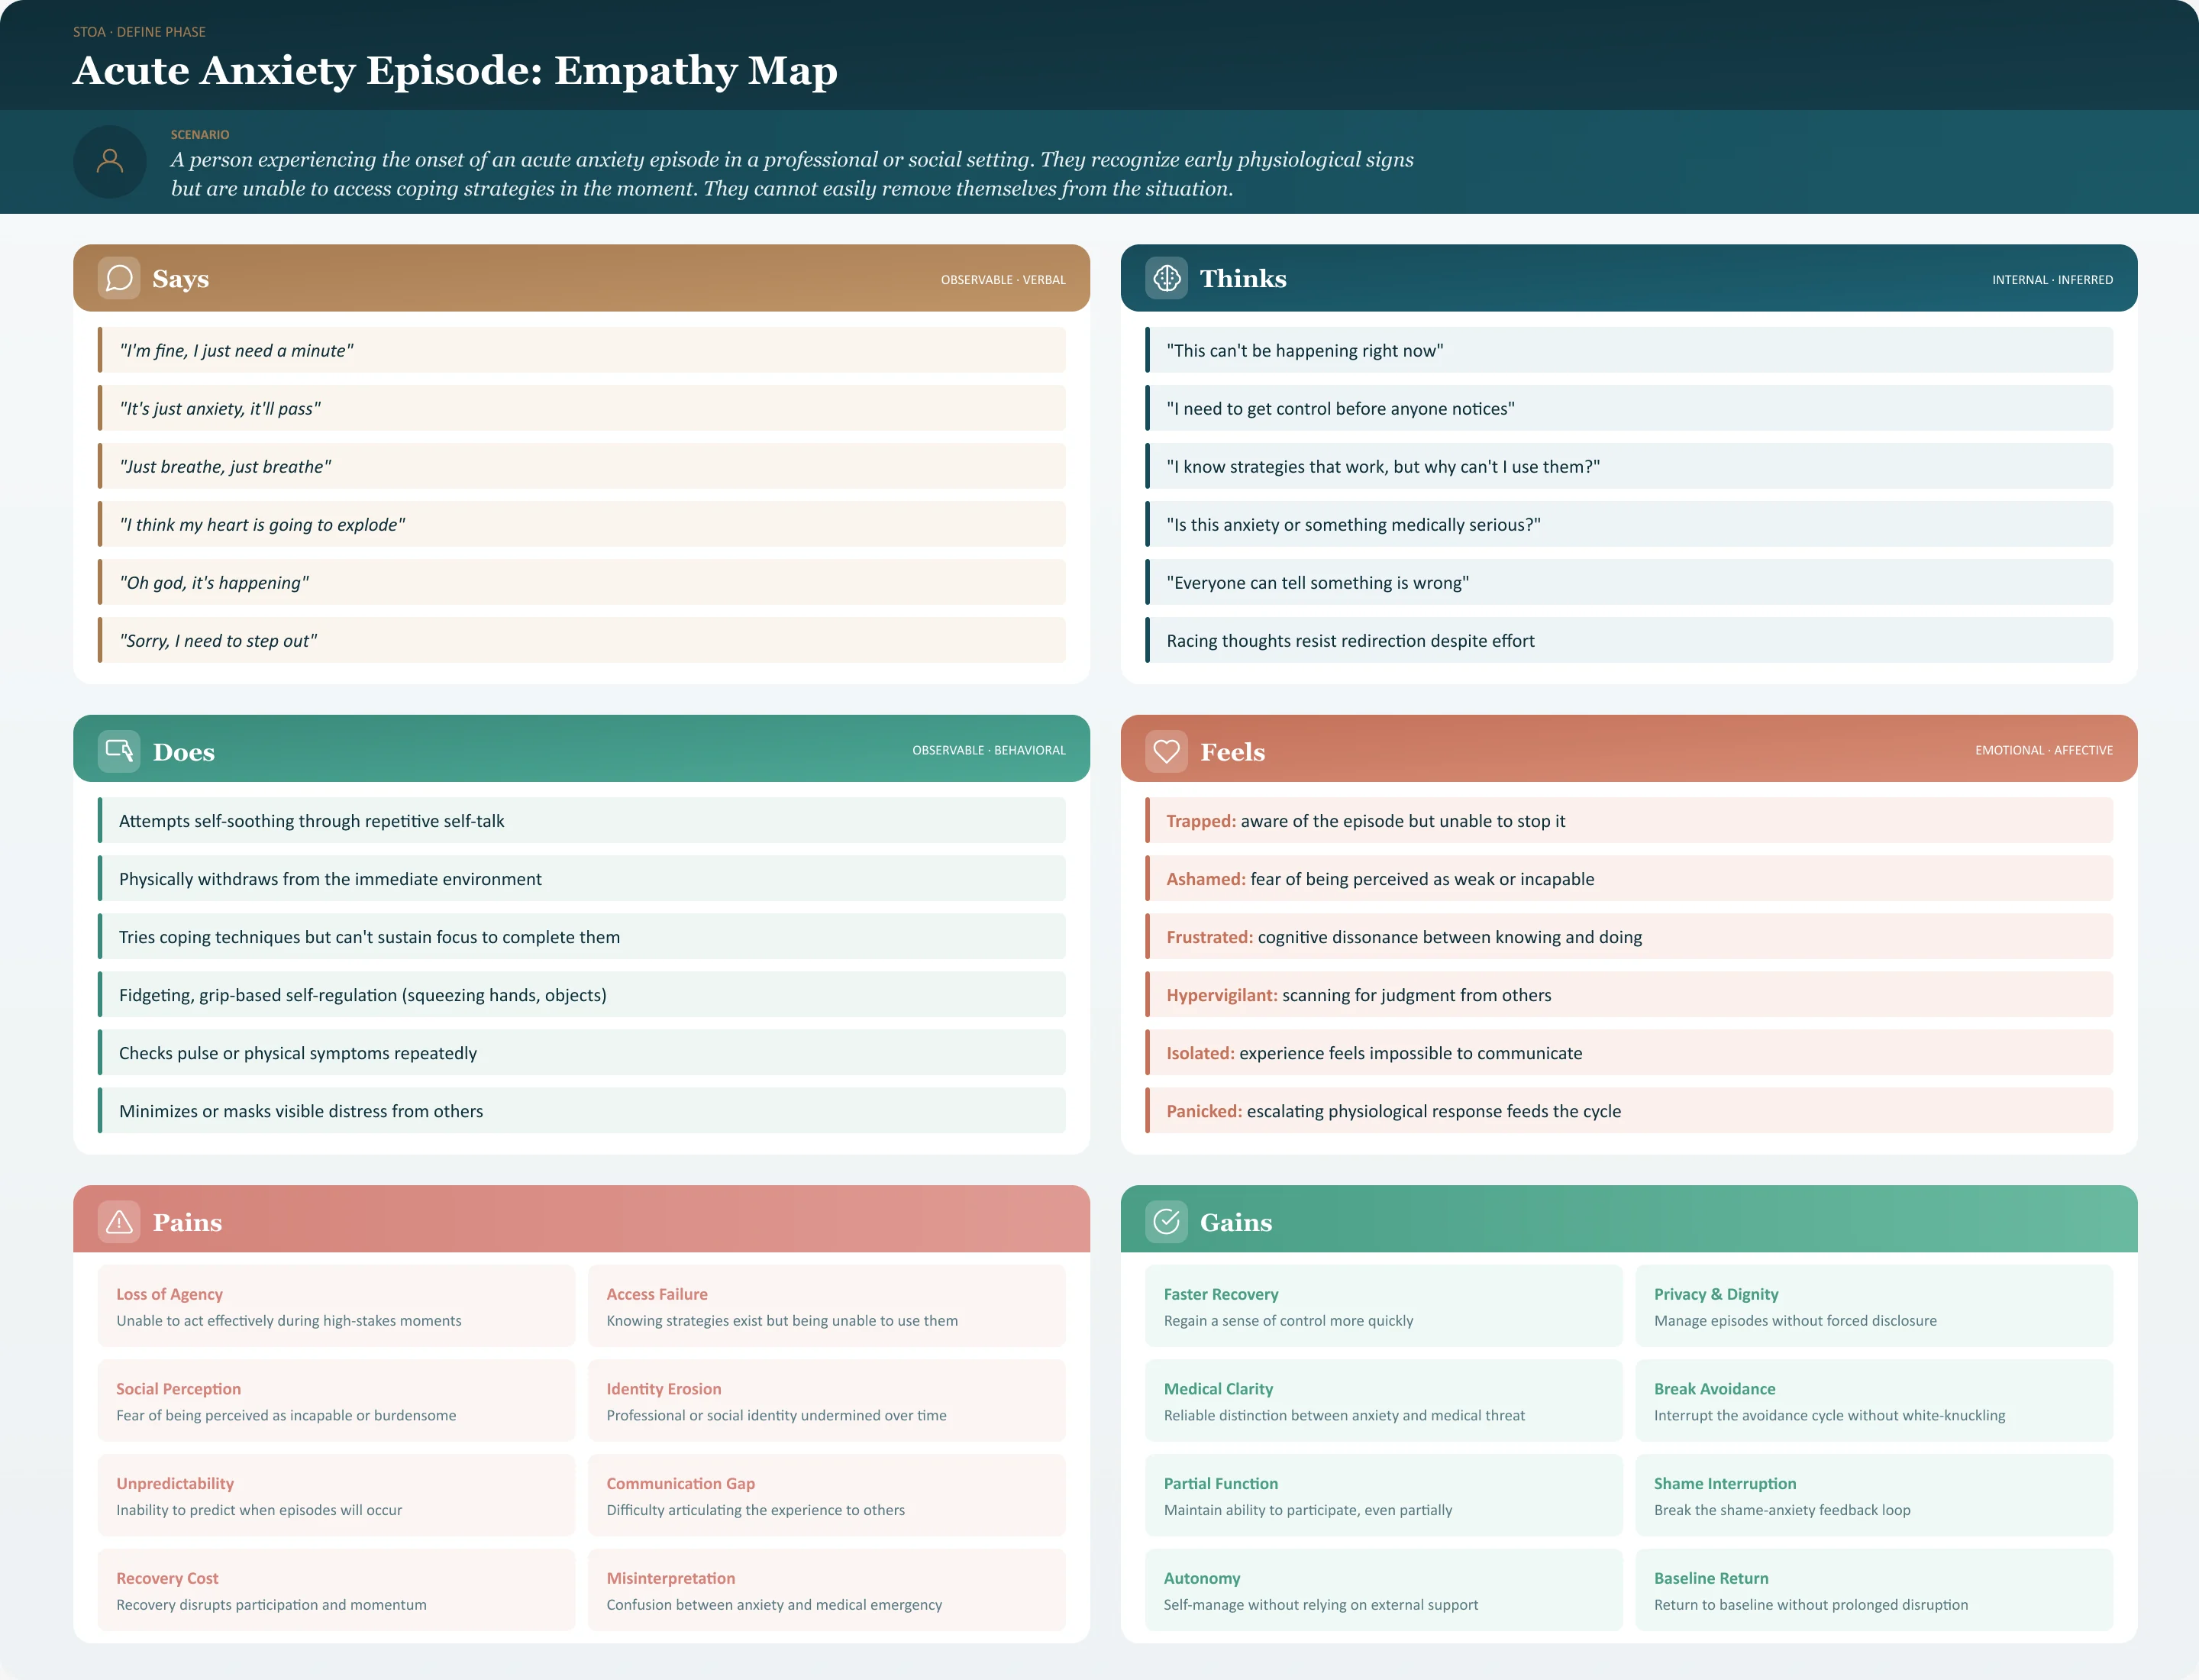Image resolution: width=2199 pixels, height=1680 pixels.
Task: Open the Autonomy gain card
Action: click(1384, 1590)
